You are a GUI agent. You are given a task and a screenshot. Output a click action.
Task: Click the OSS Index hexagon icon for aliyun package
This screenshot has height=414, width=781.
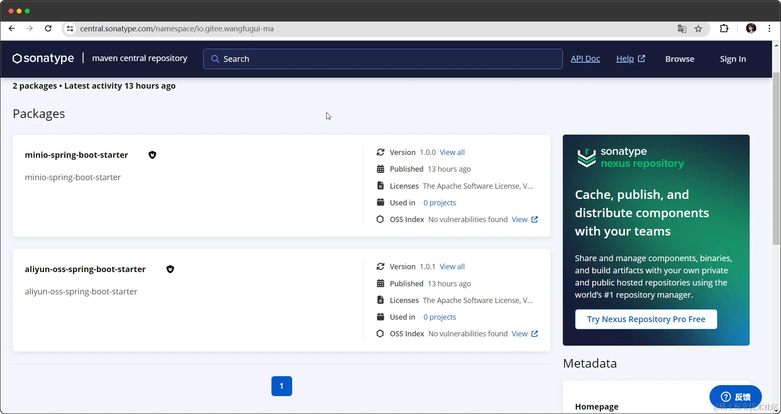coord(380,333)
